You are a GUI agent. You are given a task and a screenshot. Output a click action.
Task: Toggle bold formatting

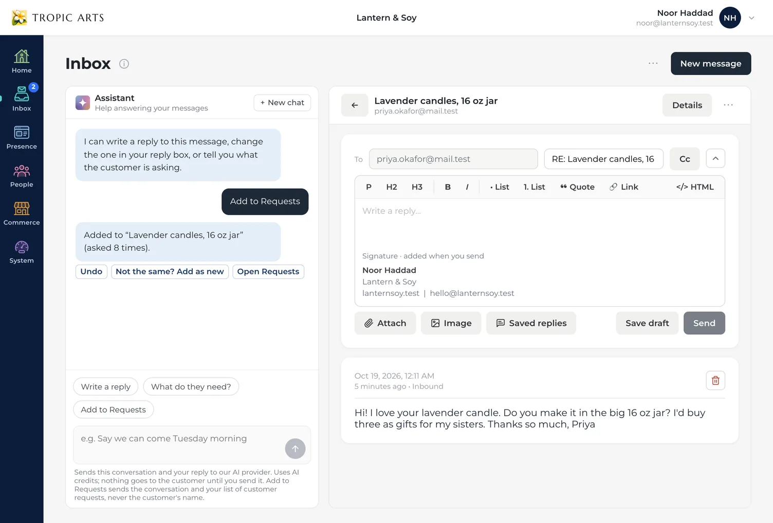[x=448, y=187]
